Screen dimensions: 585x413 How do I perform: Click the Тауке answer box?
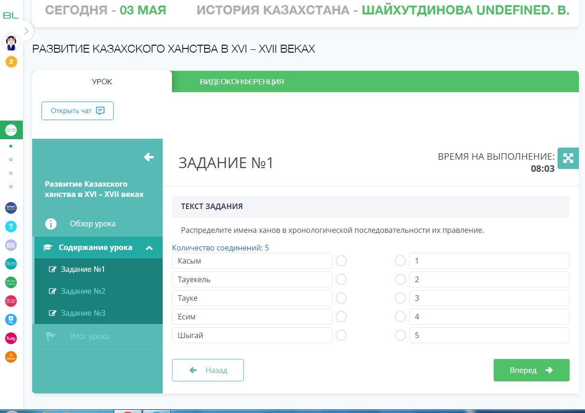[252, 298]
